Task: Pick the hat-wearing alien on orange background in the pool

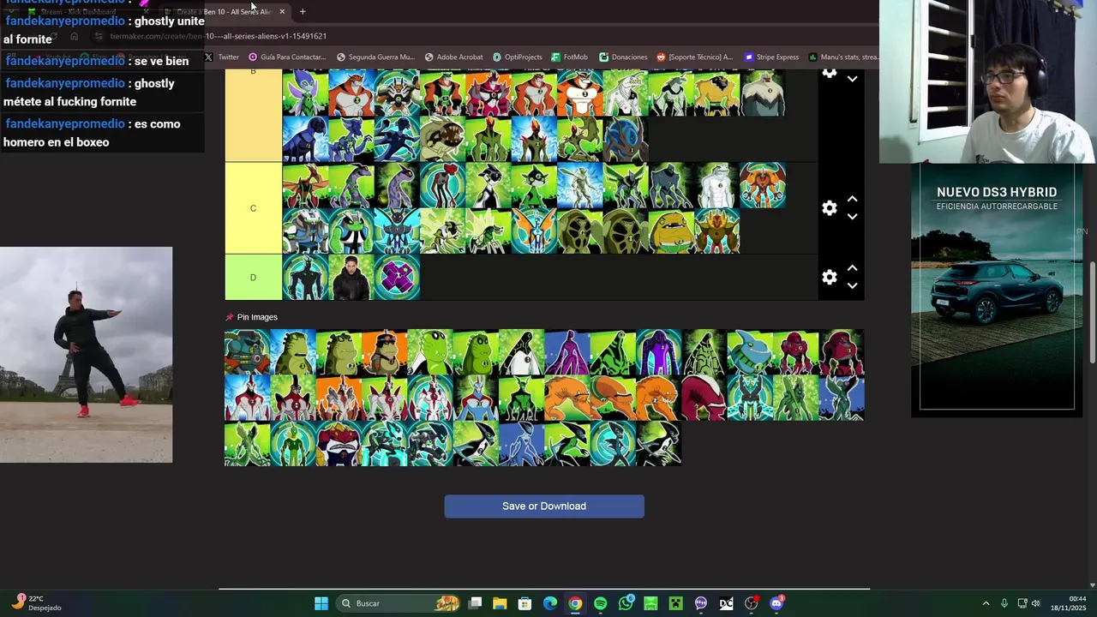Action: click(384, 352)
